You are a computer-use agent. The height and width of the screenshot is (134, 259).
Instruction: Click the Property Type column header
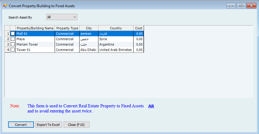[x=67, y=28]
